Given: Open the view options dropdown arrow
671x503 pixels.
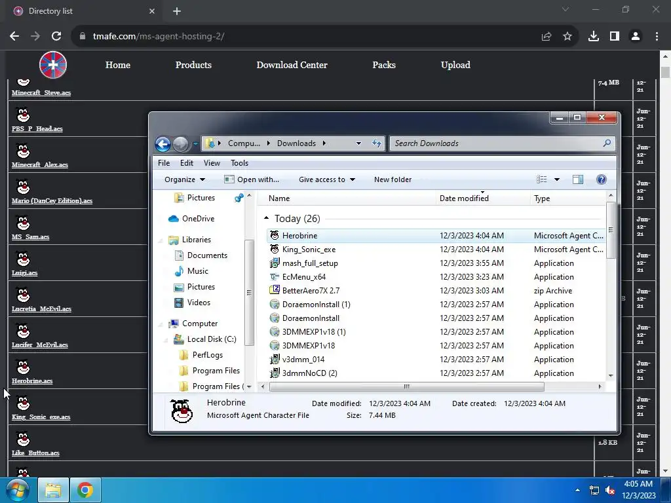Looking at the screenshot, I should point(557,179).
